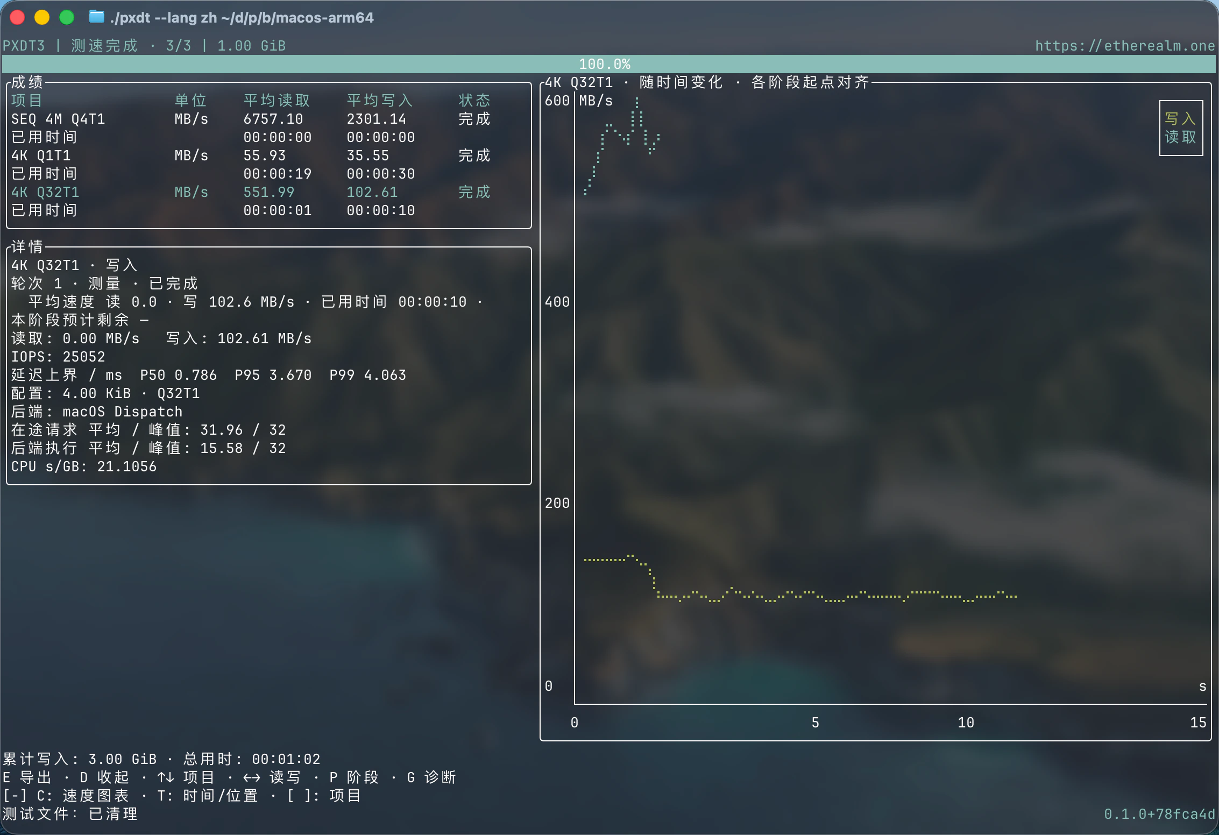This screenshot has width=1219, height=835.
Task: Click the 平均读取 column header
Action: 277,101
